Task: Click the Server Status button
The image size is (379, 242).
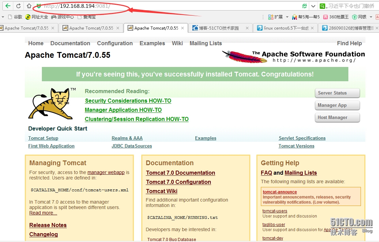Action: (x=337, y=93)
